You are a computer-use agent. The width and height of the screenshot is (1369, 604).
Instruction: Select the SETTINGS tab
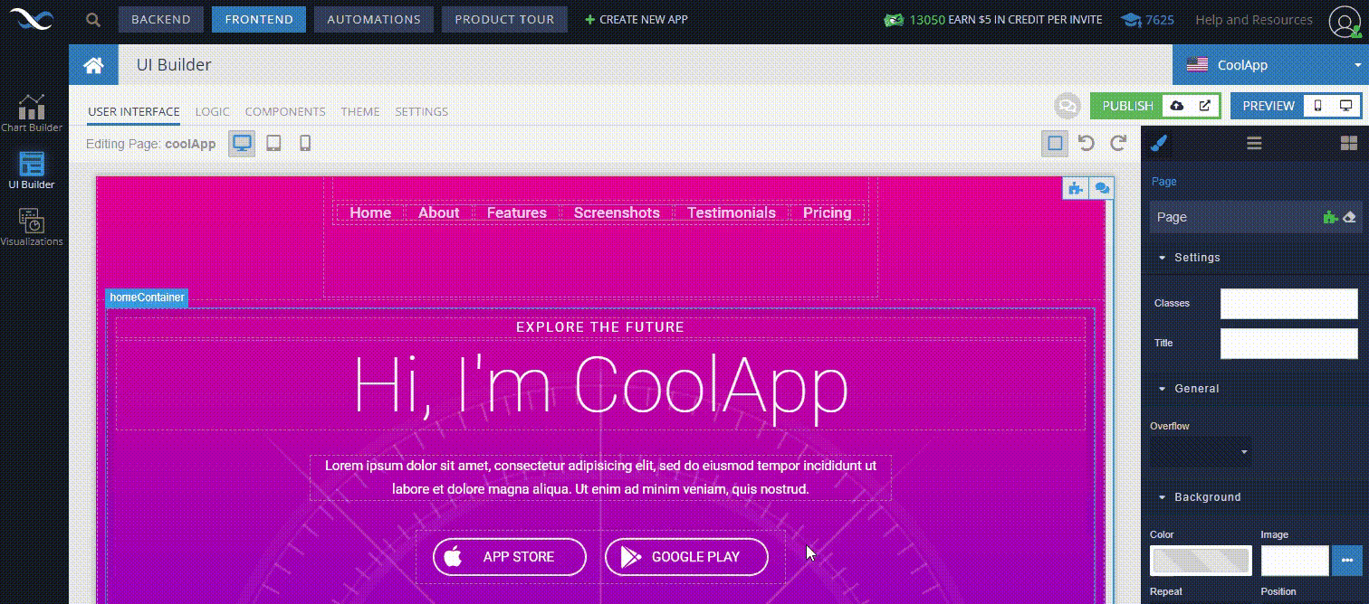(x=421, y=111)
